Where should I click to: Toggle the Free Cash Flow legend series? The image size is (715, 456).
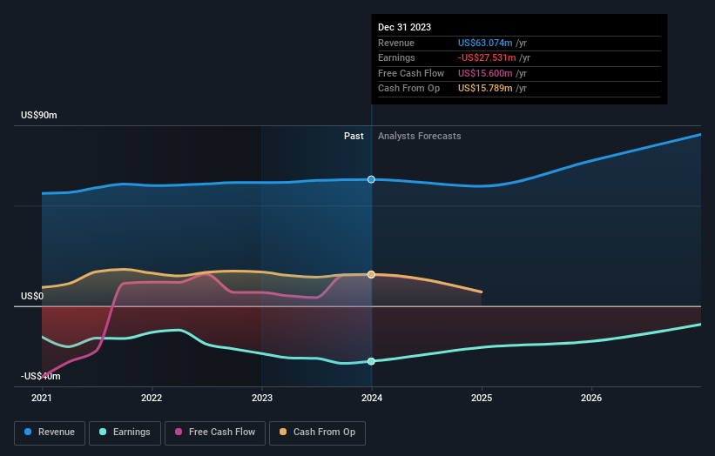tap(215, 433)
